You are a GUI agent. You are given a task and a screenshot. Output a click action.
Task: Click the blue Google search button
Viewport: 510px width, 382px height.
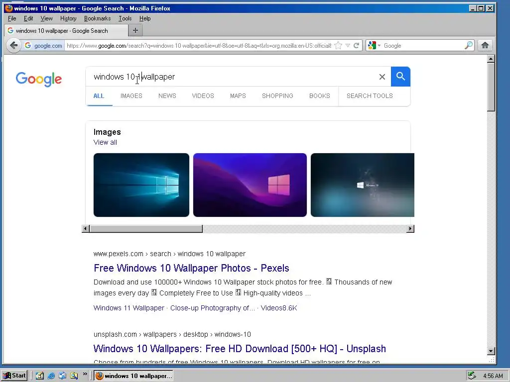(x=400, y=77)
